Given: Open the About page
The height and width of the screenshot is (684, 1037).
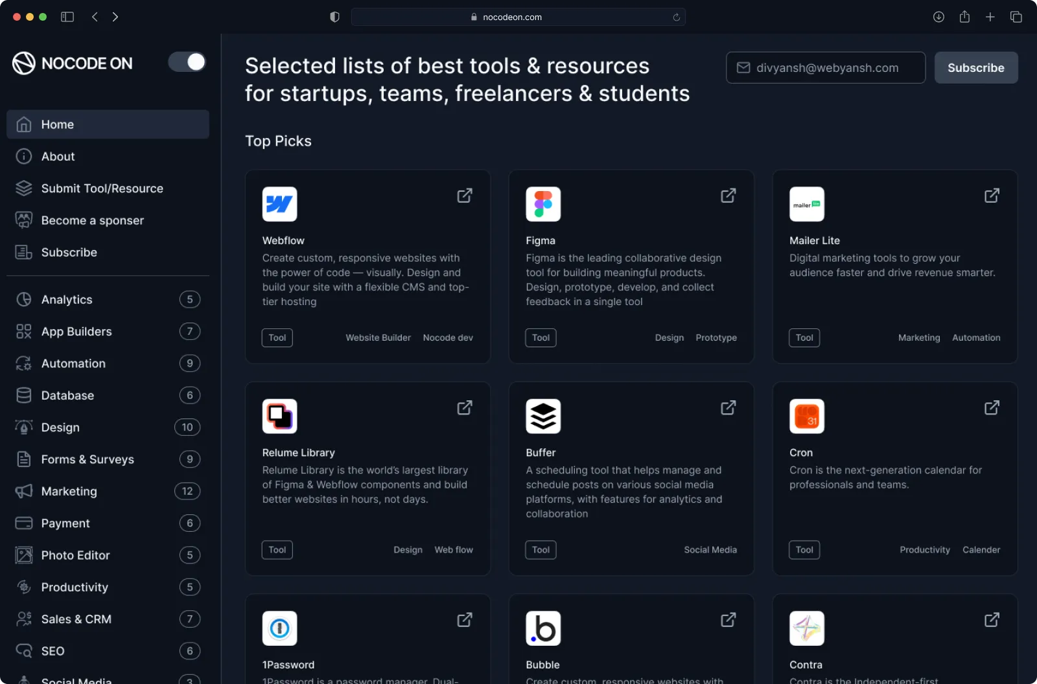Looking at the screenshot, I should pos(108,156).
